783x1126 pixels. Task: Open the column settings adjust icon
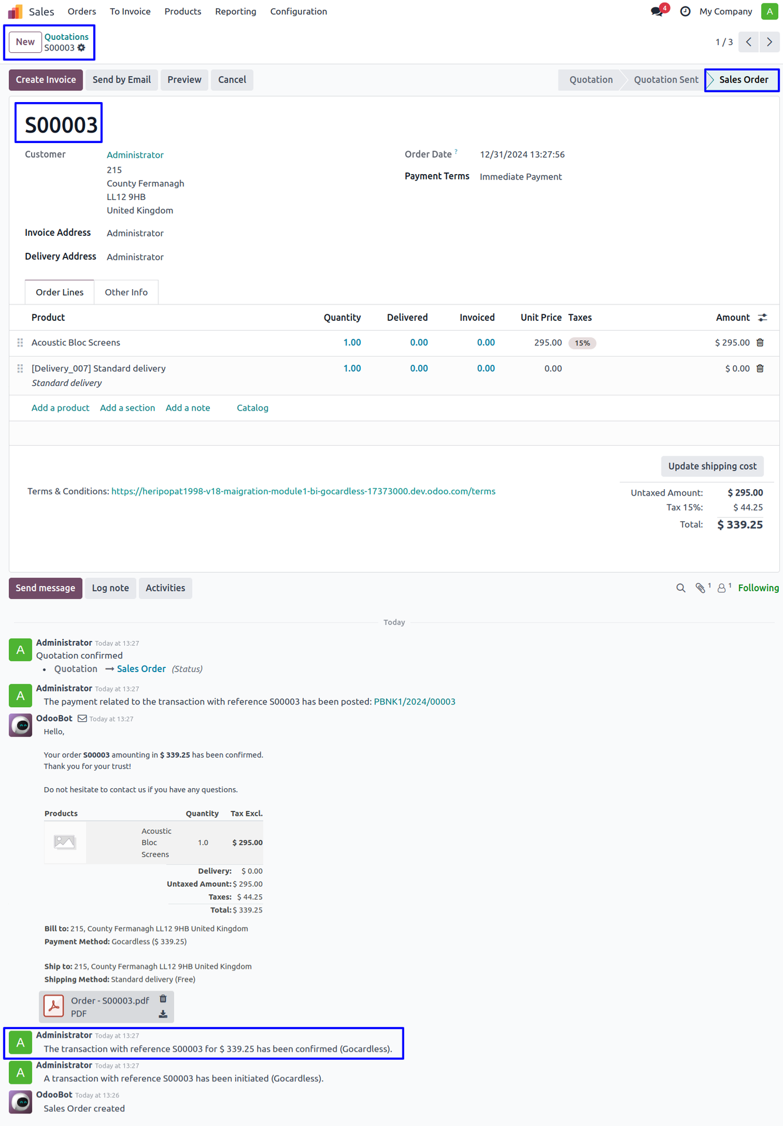762,317
